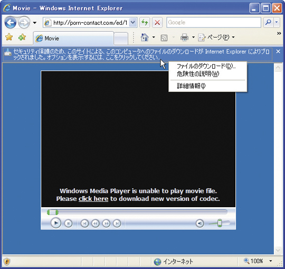Click the media player Play button
The width and height of the screenshot is (285, 269).
click(x=56, y=223)
